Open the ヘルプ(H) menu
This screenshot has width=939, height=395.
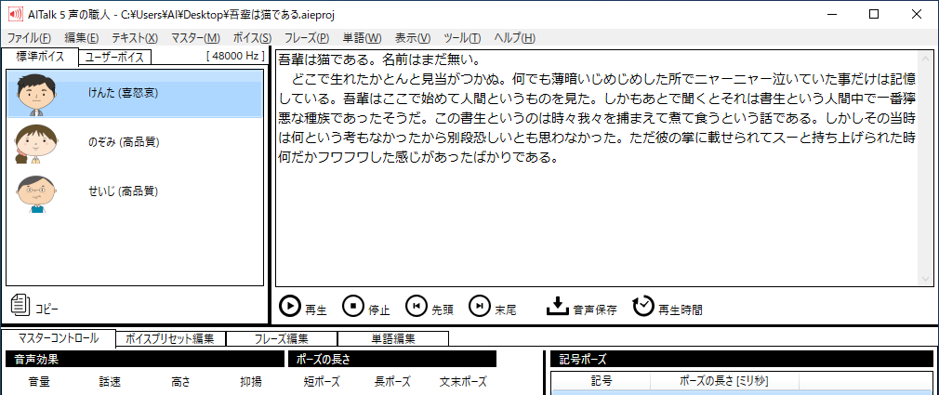[x=514, y=38]
